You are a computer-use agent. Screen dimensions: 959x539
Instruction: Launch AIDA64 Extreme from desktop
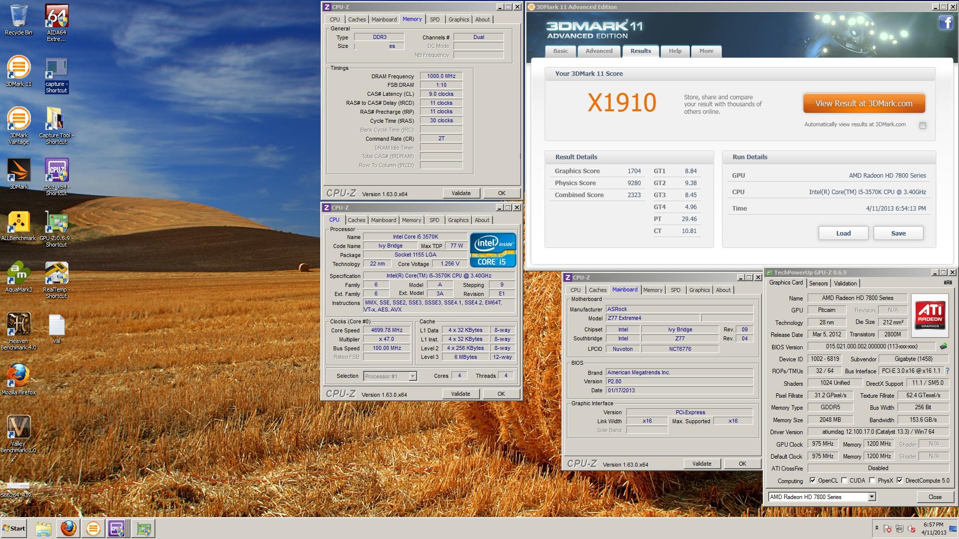tap(56, 23)
